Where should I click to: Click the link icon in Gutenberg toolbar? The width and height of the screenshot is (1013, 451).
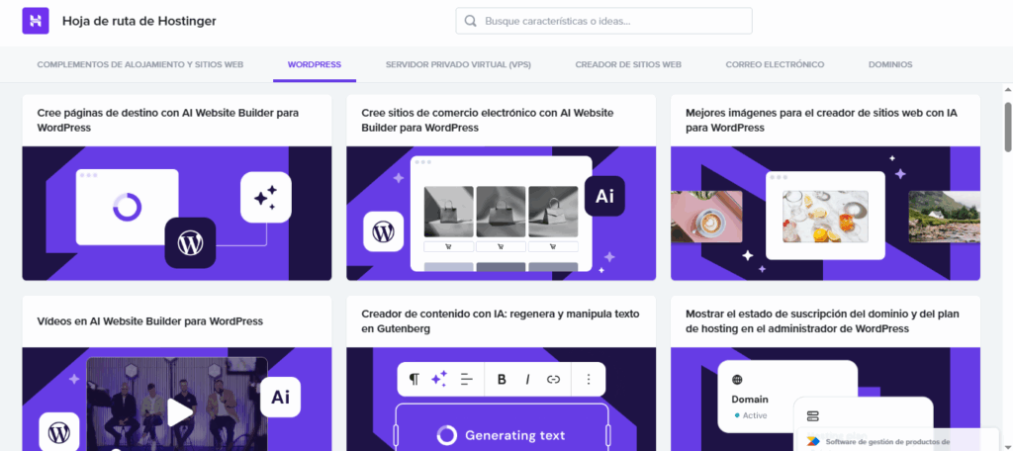pos(553,379)
